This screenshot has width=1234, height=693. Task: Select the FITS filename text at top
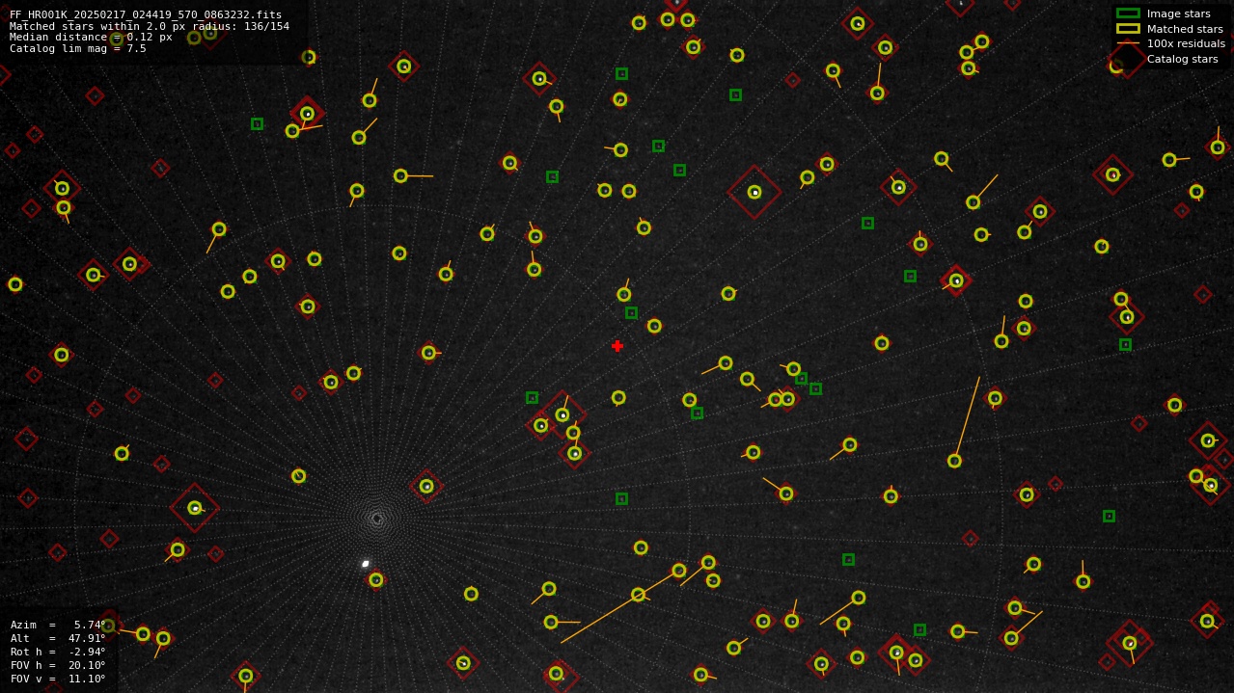(x=146, y=15)
